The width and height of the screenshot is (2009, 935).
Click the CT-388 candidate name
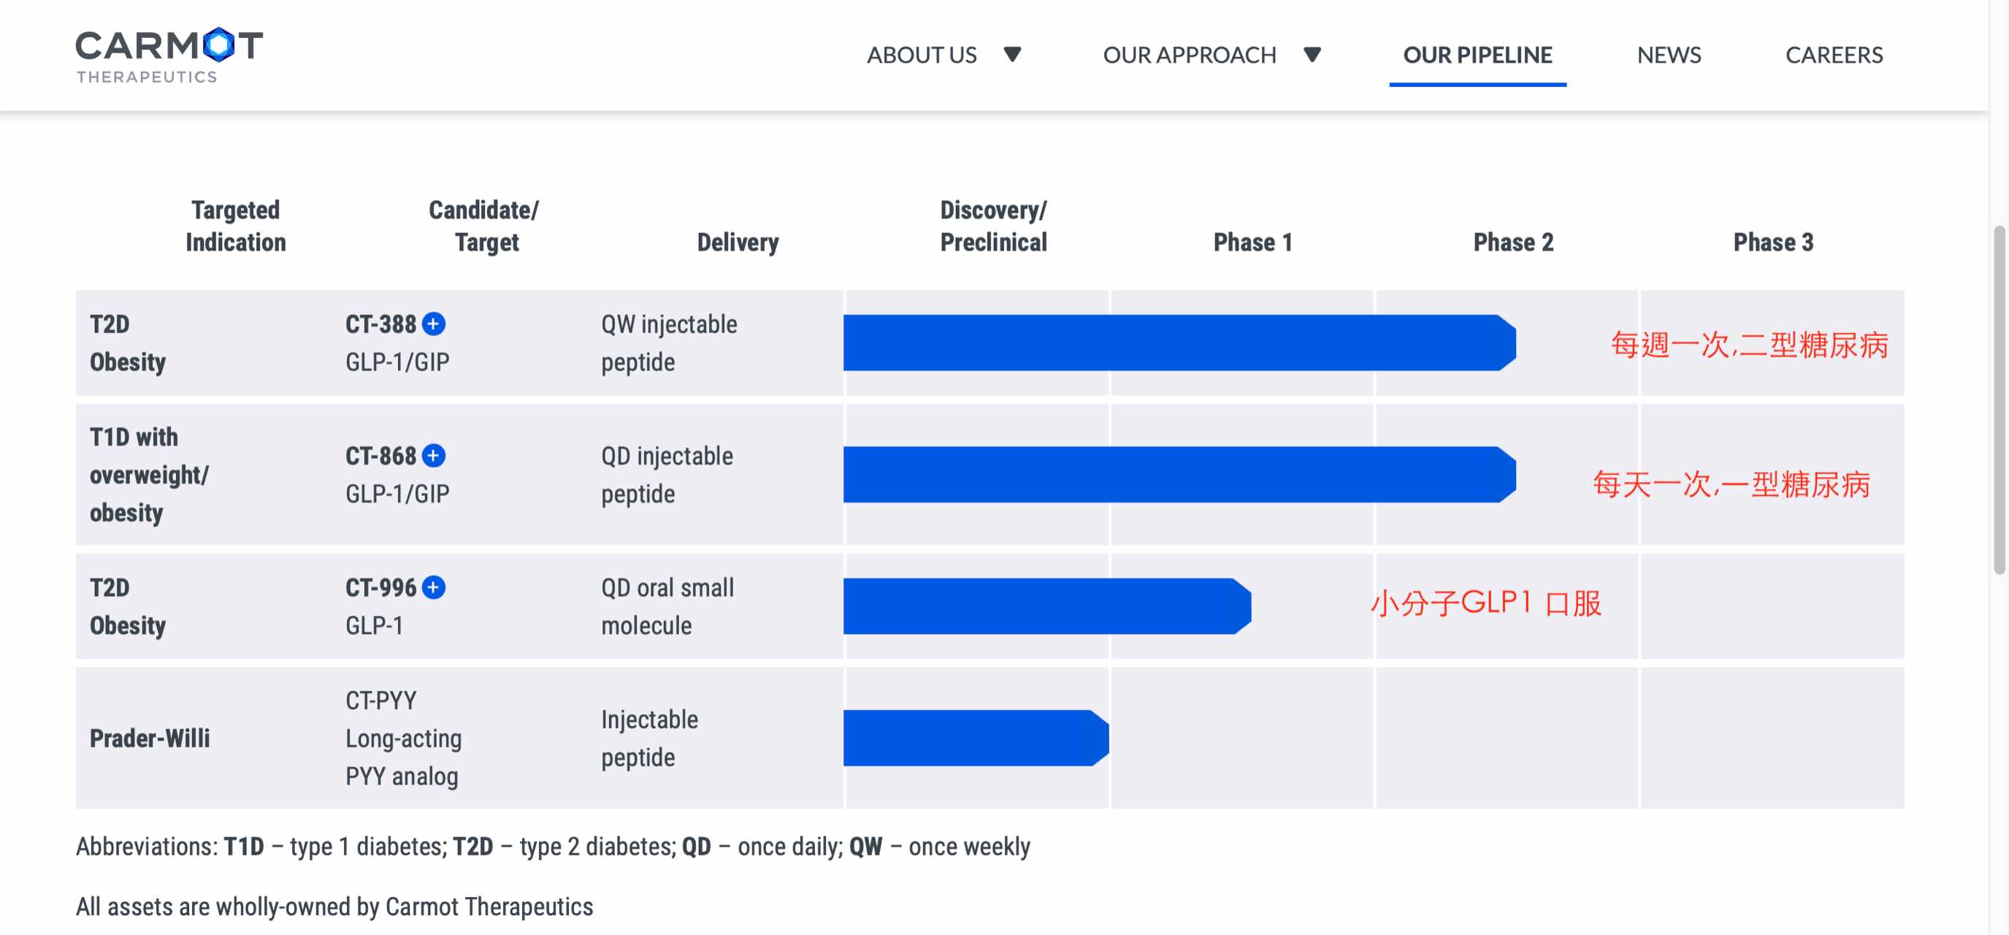pos(380,324)
